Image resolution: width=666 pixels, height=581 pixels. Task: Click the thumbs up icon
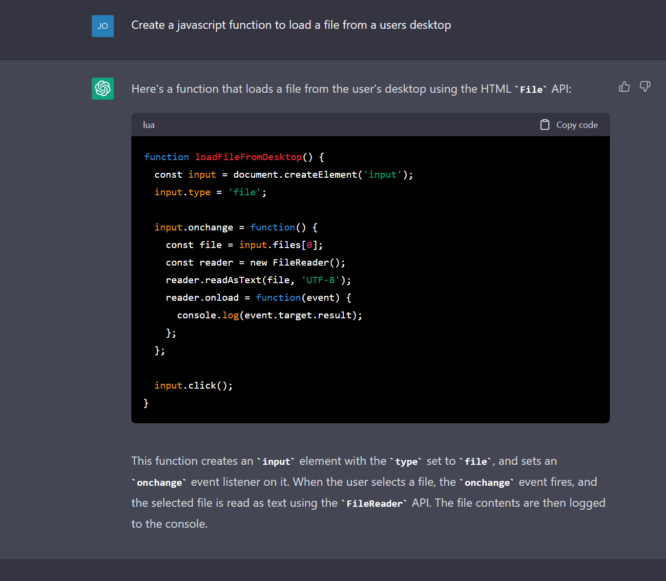click(624, 87)
